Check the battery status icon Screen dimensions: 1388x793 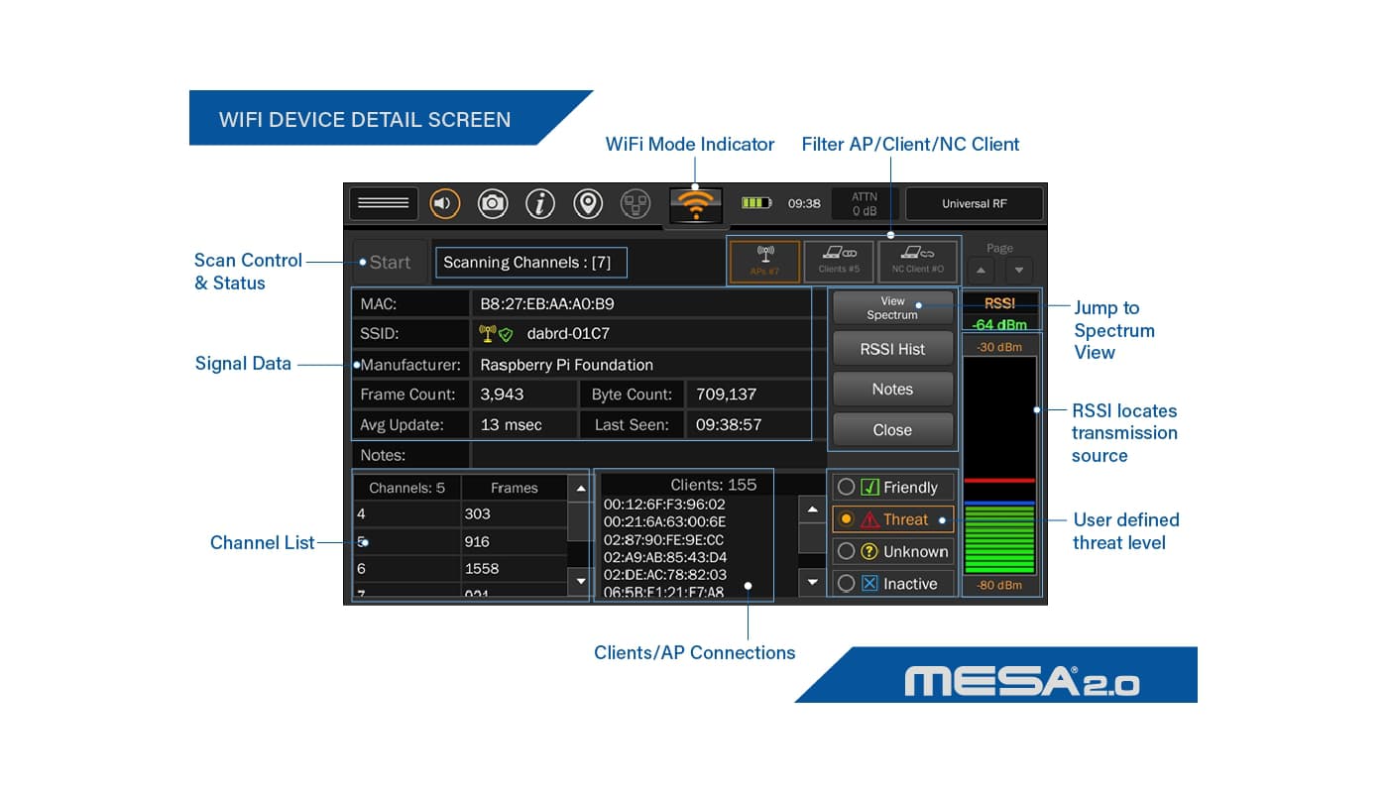coord(756,203)
